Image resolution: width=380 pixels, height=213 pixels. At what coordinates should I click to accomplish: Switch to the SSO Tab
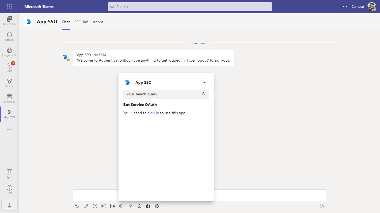(x=81, y=22)
